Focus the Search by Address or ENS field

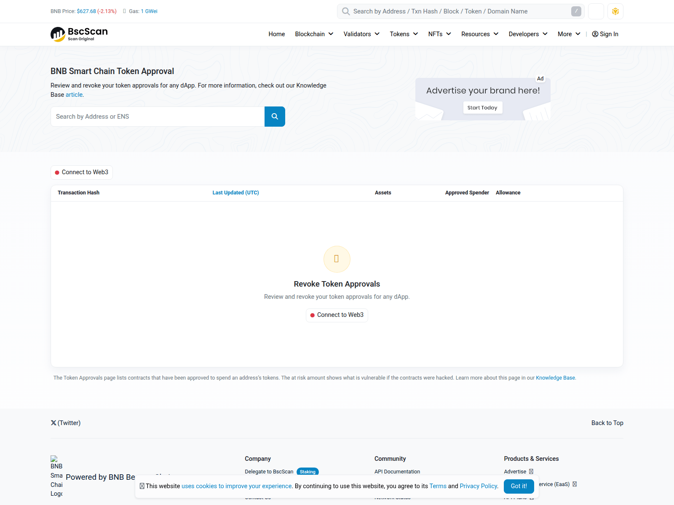[x=158, y=117]
